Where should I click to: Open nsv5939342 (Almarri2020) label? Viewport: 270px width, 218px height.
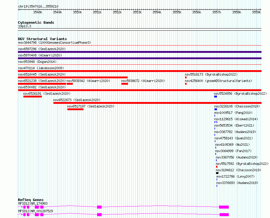tap(88, 81)
